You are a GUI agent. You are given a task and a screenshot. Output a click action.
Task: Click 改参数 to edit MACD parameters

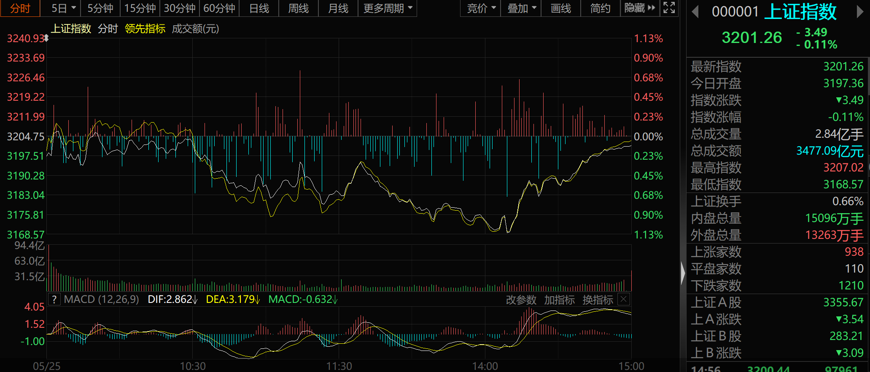coord(521,300)
